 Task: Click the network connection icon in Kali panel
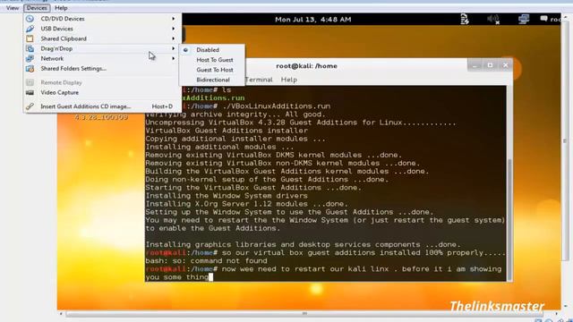point(524,19)
